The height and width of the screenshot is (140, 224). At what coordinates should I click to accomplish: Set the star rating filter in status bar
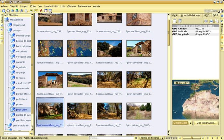coord(171,138)
